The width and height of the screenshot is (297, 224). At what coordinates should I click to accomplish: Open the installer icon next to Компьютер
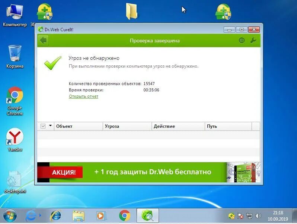[45, 12]
